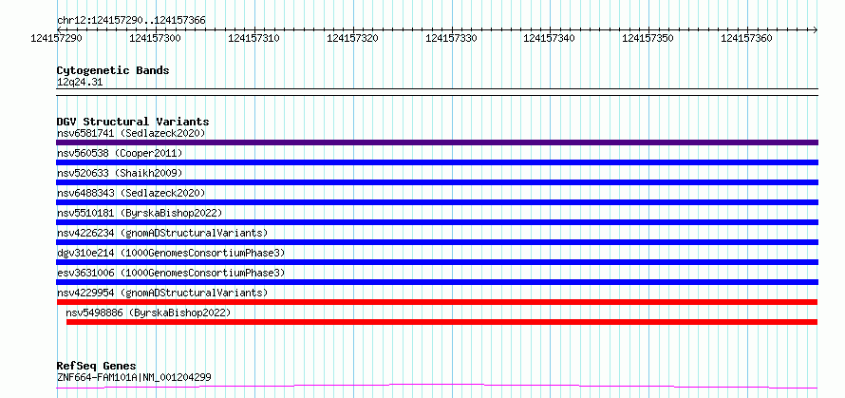The image size is (845, 398).
Task: Click label dgv310e214 (1000GenomesConsortiumPhase3)
Action: coord(171,253)
